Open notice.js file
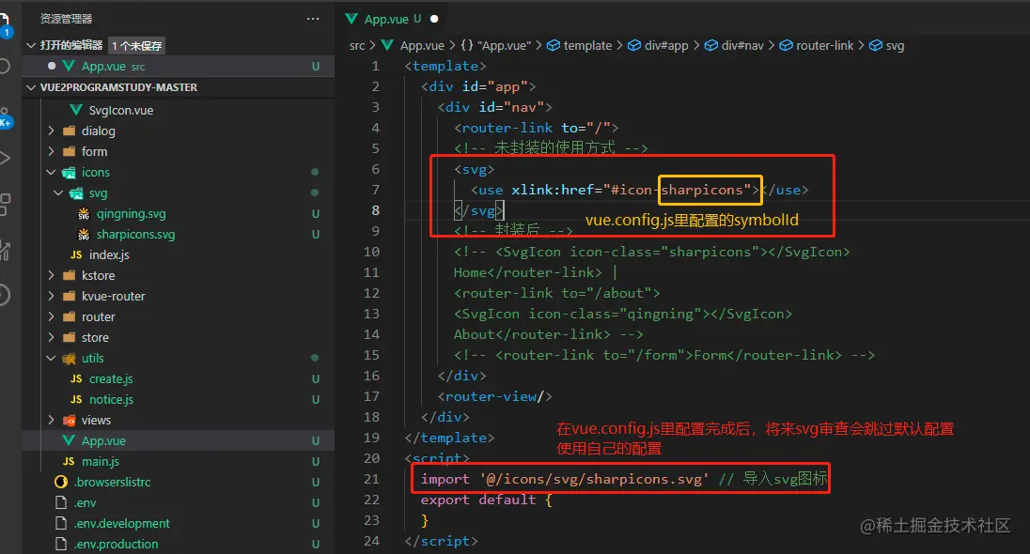This screenshot has width=1030, height=554. point(111,400)
